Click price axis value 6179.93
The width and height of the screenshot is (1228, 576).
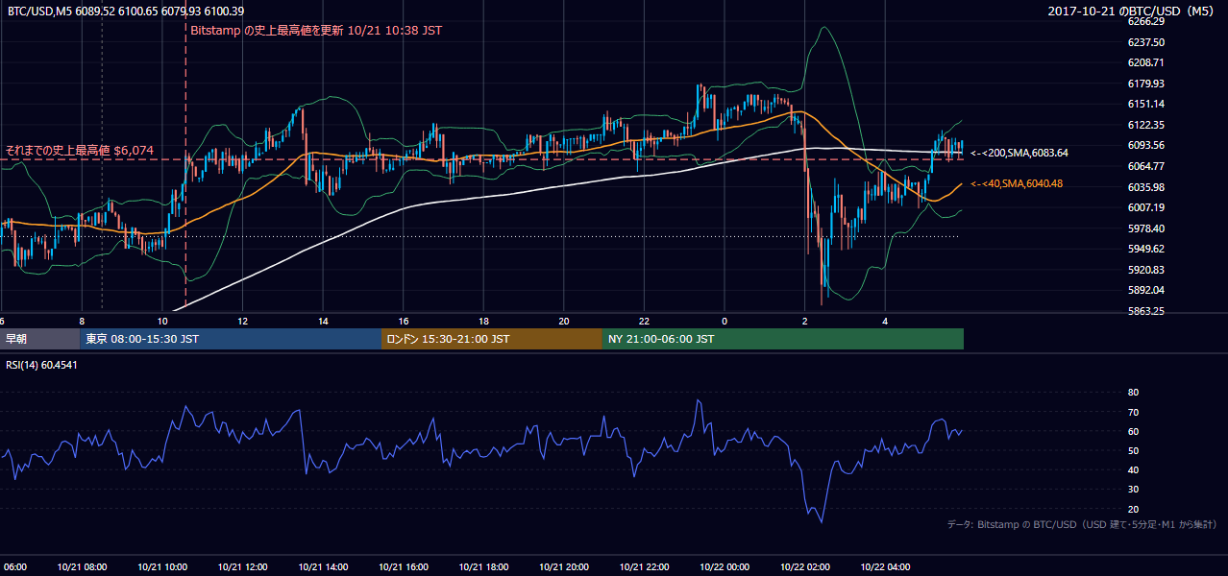(x=1146, y=84)
